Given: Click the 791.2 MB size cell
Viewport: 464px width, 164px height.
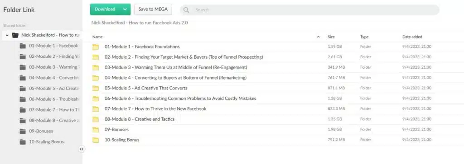Looking at the screenshot, I should 336,140.
